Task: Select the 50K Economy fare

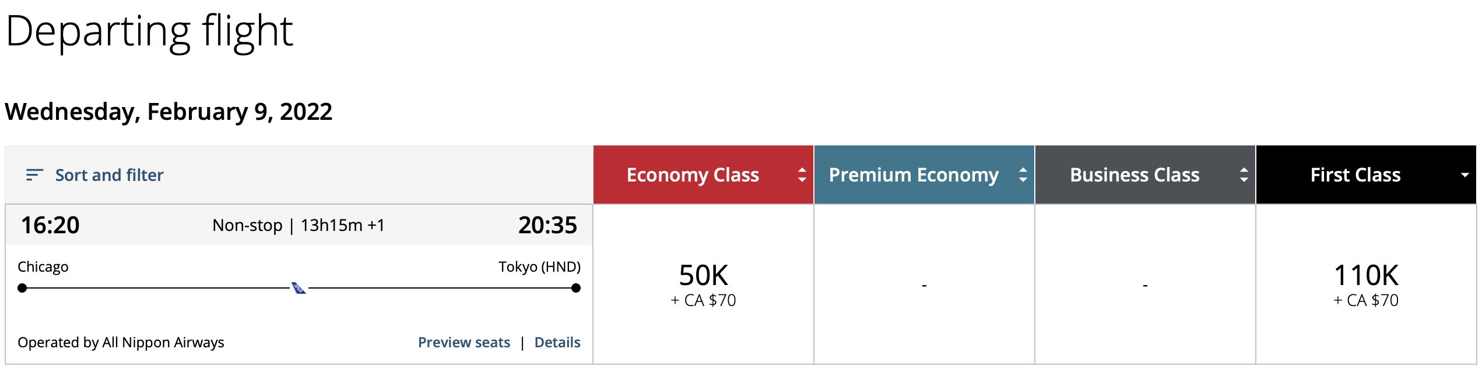Action: pos(705,285)
